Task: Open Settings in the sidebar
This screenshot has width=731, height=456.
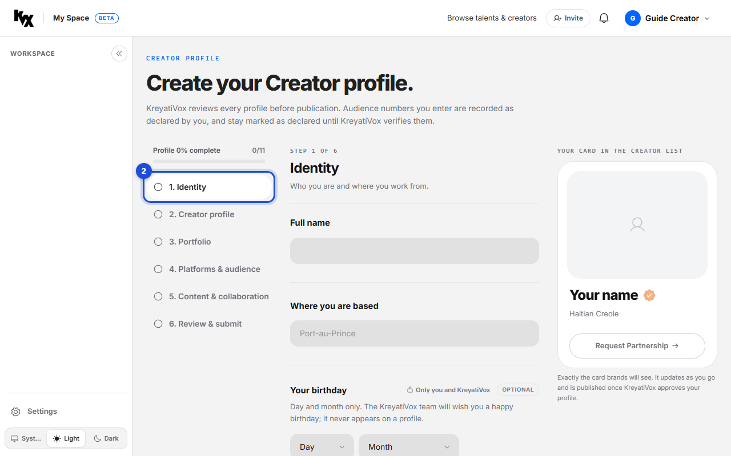Action: 66,412
